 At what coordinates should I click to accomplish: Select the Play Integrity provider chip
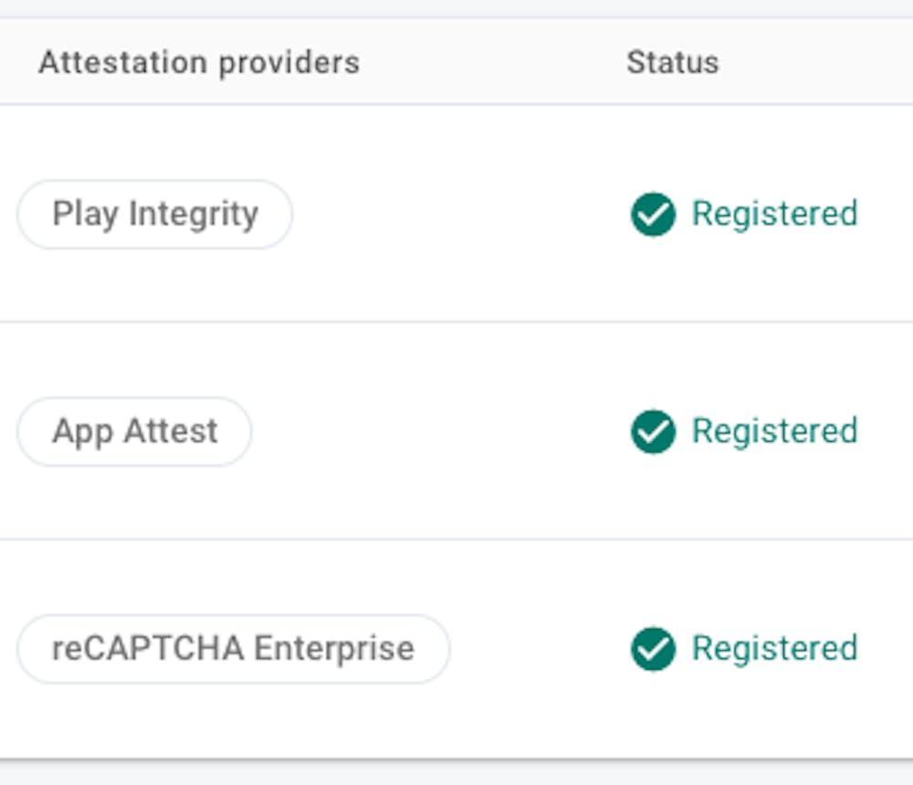[154, 215]
